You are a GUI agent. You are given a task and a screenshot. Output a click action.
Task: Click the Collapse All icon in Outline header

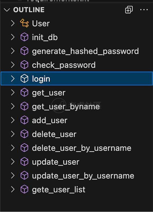129,10
